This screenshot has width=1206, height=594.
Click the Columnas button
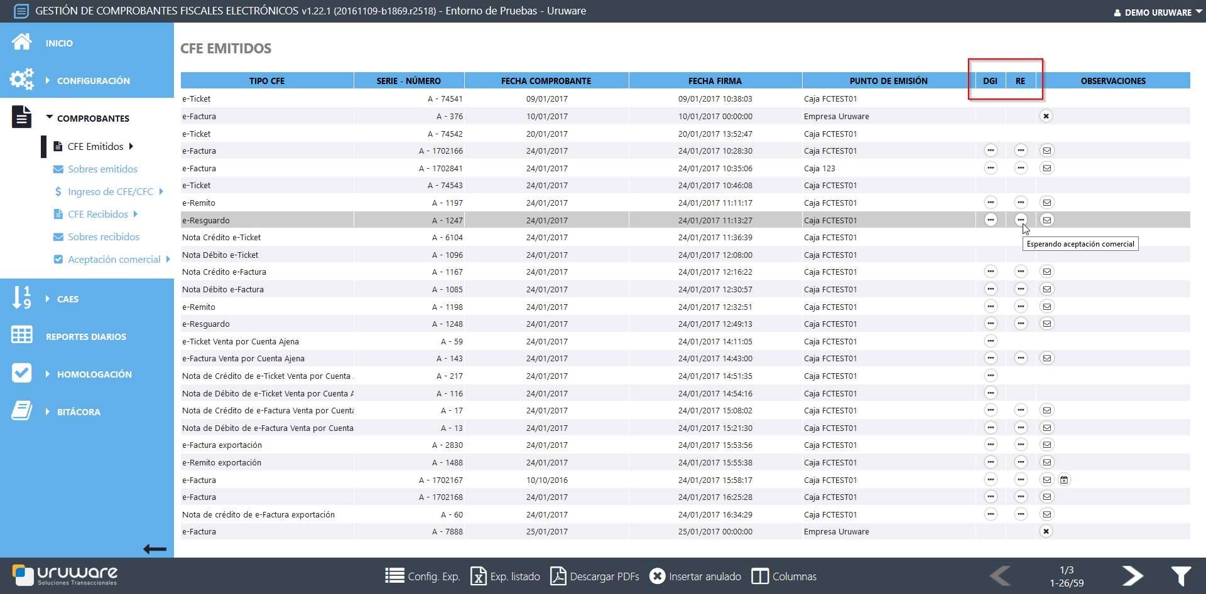[x=785, y=576]
